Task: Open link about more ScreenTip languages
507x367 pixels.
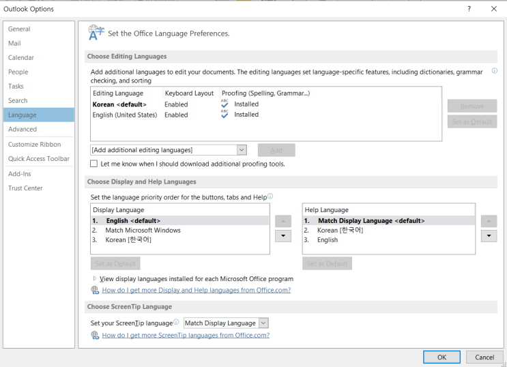Action: pos(186,336)
